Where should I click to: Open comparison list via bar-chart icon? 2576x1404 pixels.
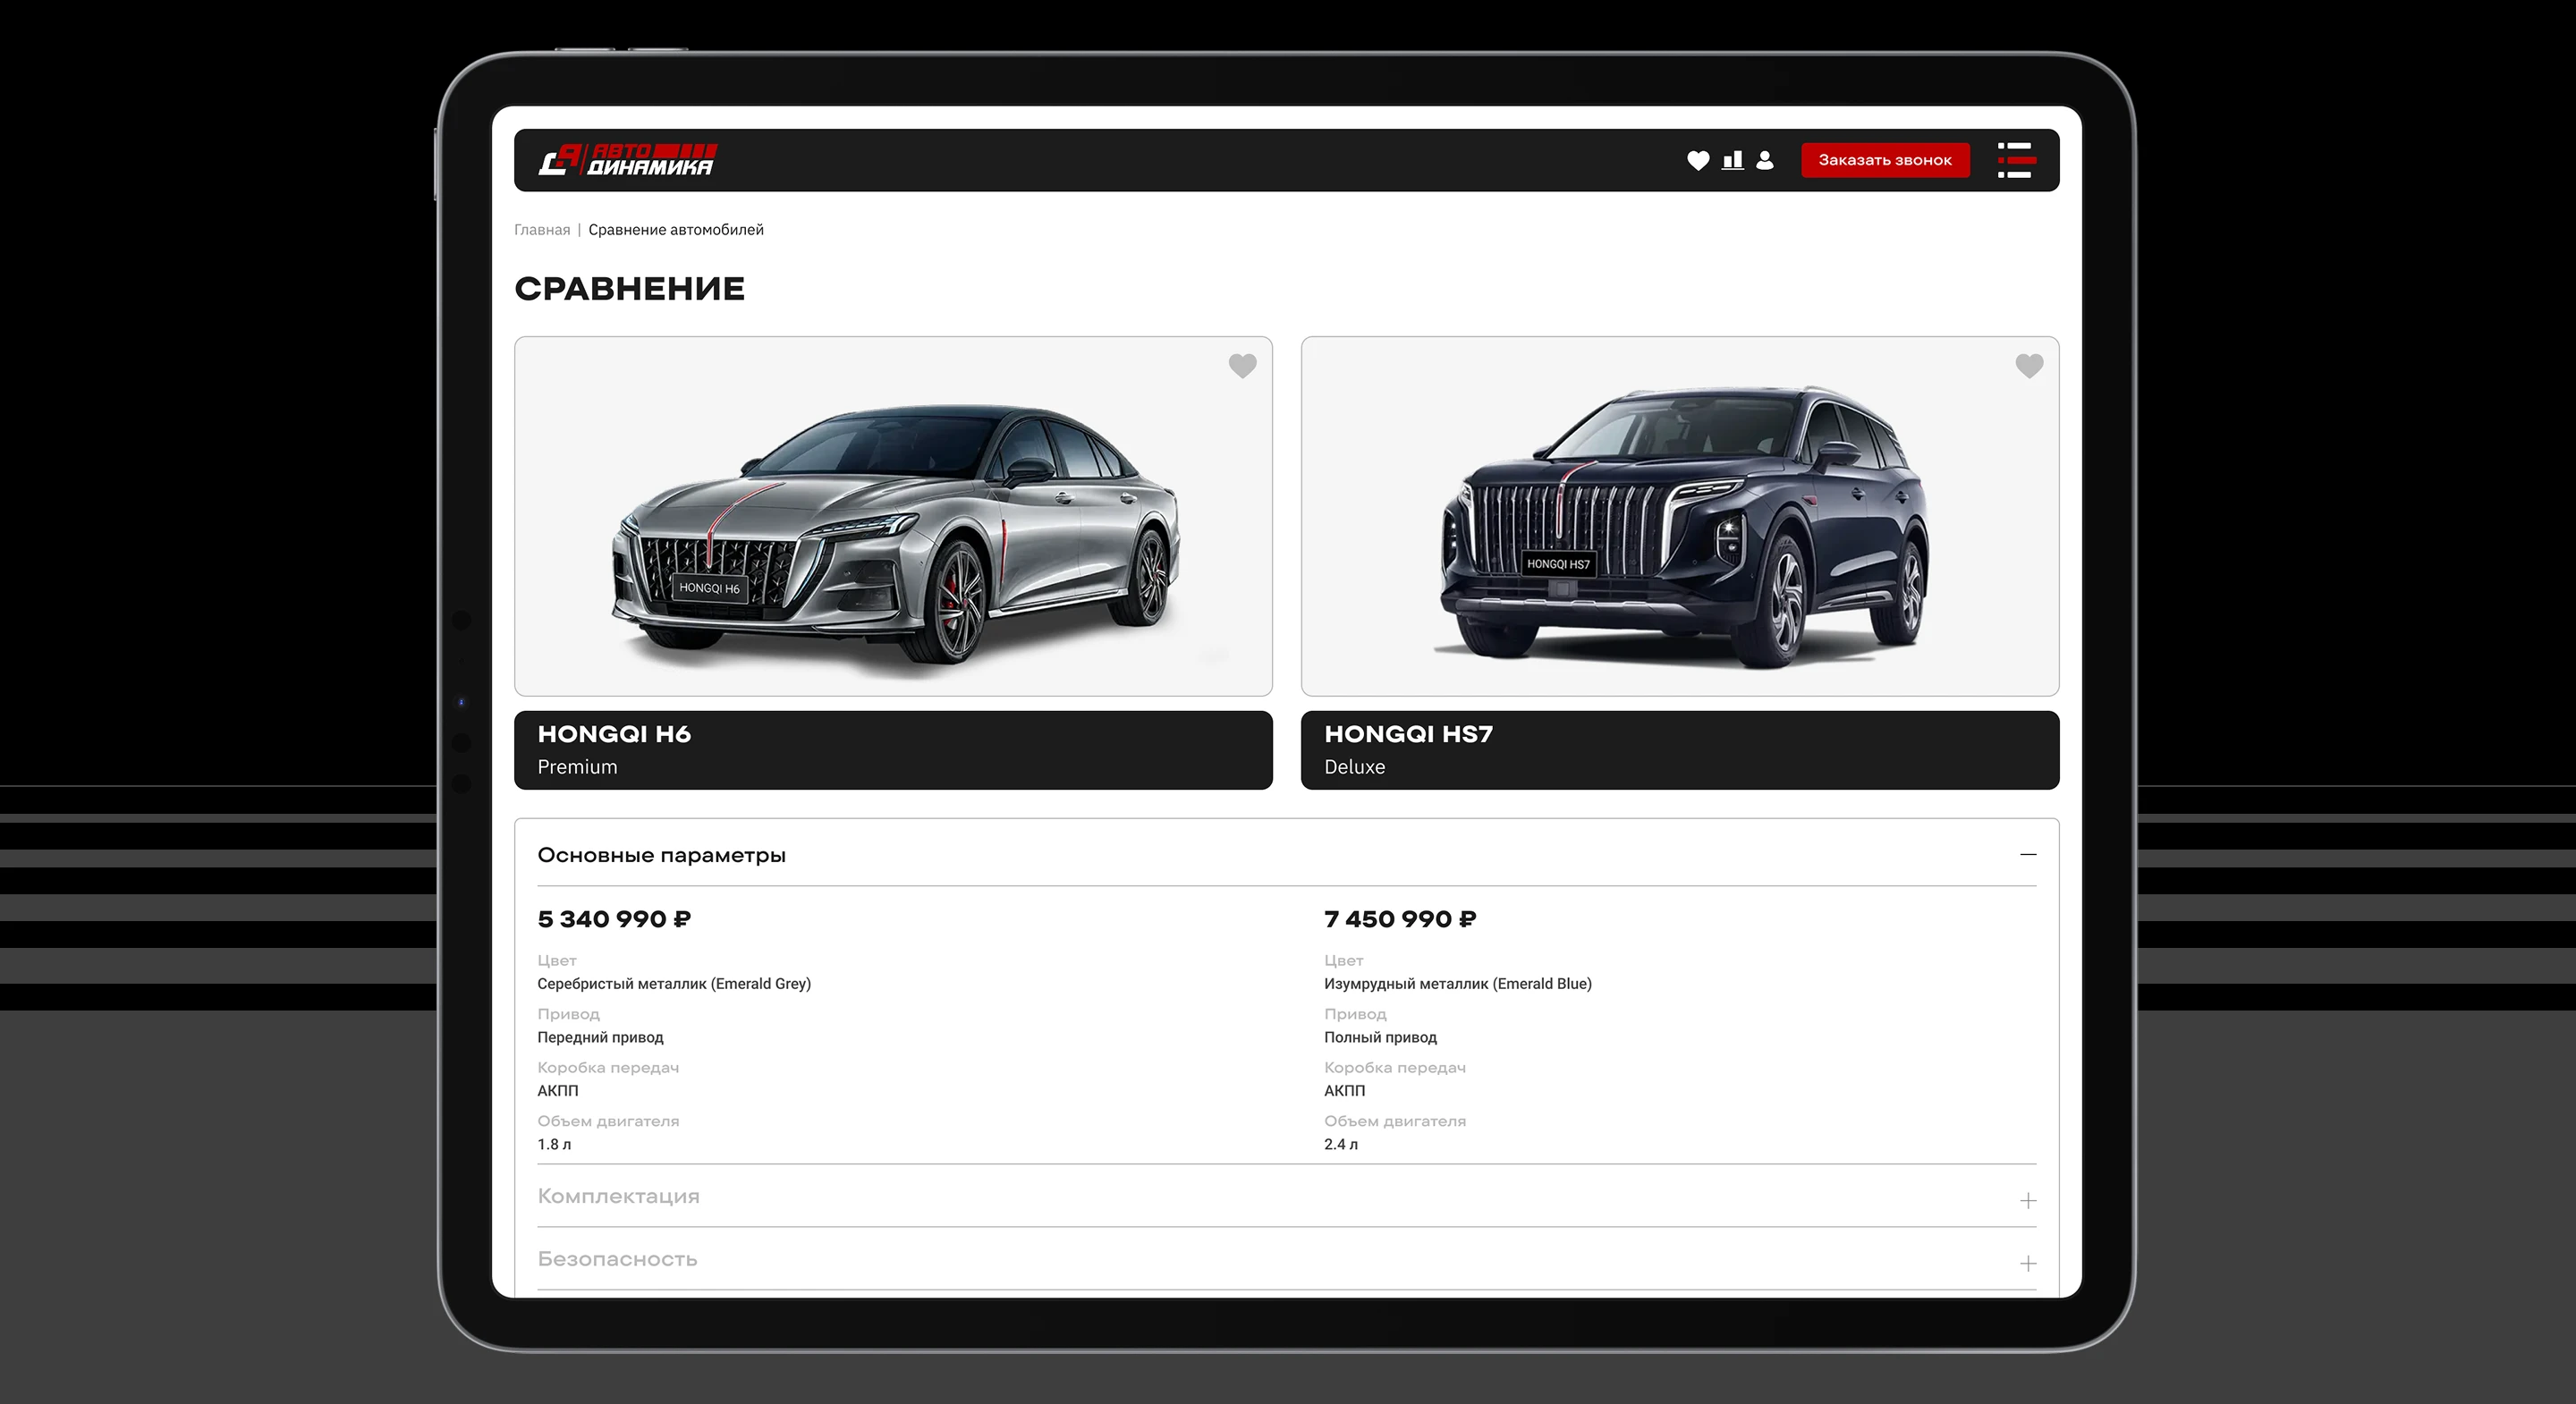point(1733,159)
